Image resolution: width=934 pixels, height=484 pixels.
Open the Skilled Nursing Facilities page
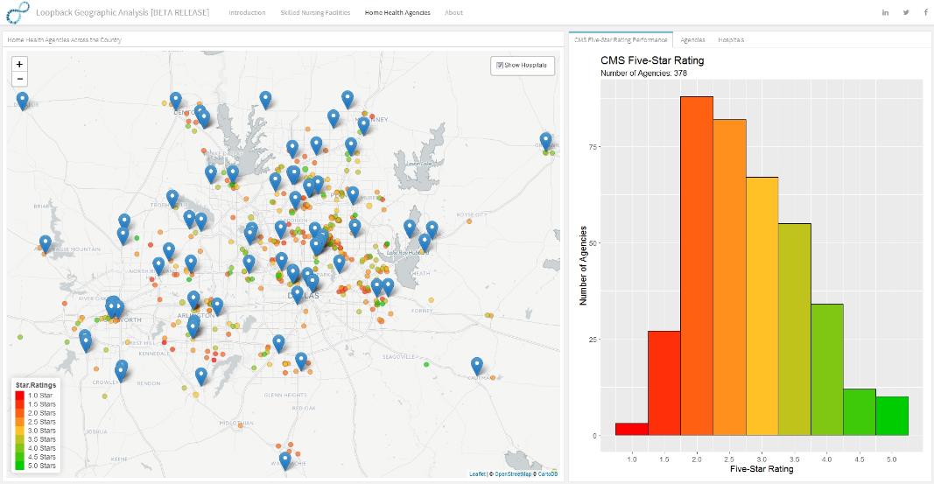point(315,13)
